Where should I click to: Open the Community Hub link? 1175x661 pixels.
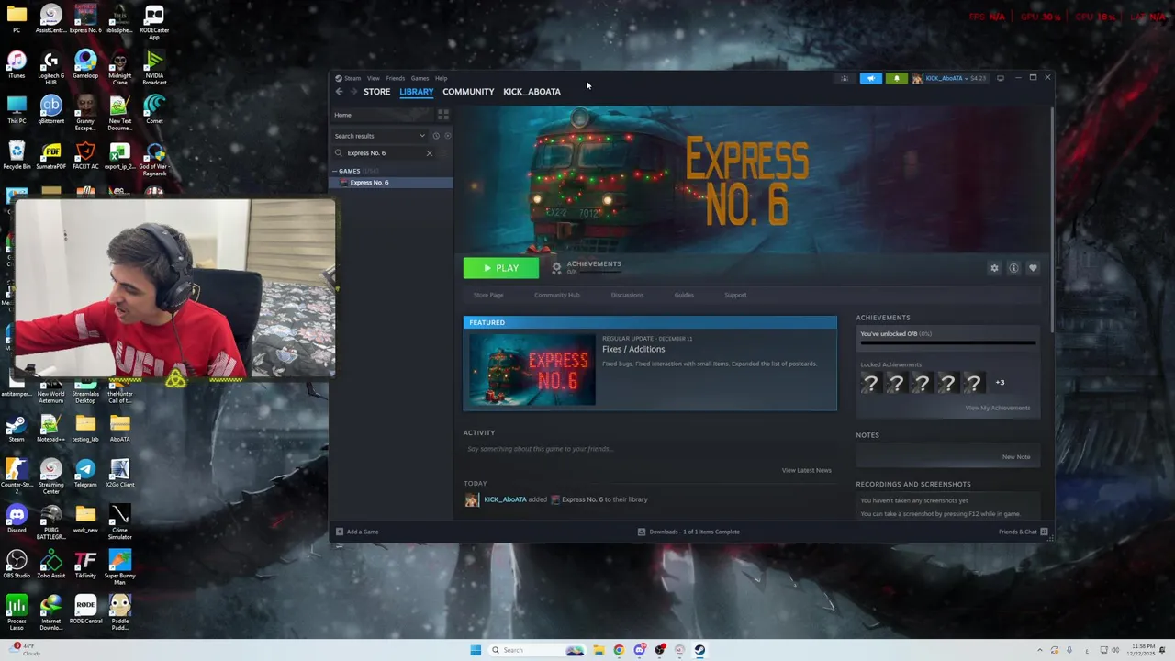click(x=557, y=295)
